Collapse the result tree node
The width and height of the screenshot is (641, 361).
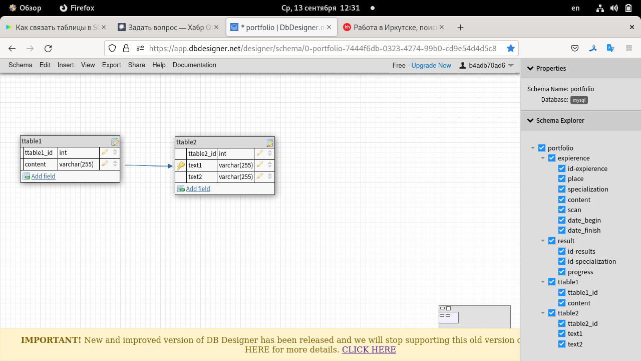543,241
